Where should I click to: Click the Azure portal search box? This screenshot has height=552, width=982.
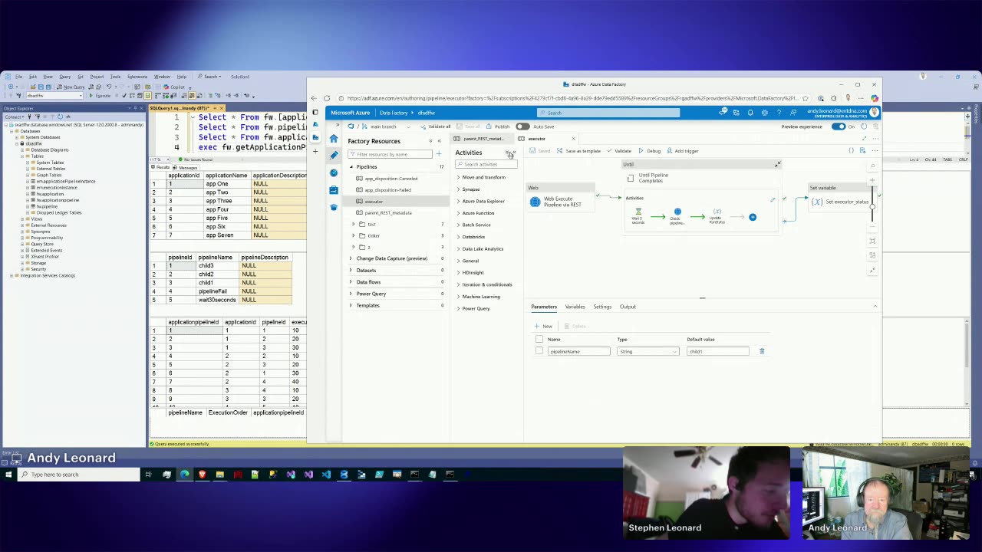608,113
